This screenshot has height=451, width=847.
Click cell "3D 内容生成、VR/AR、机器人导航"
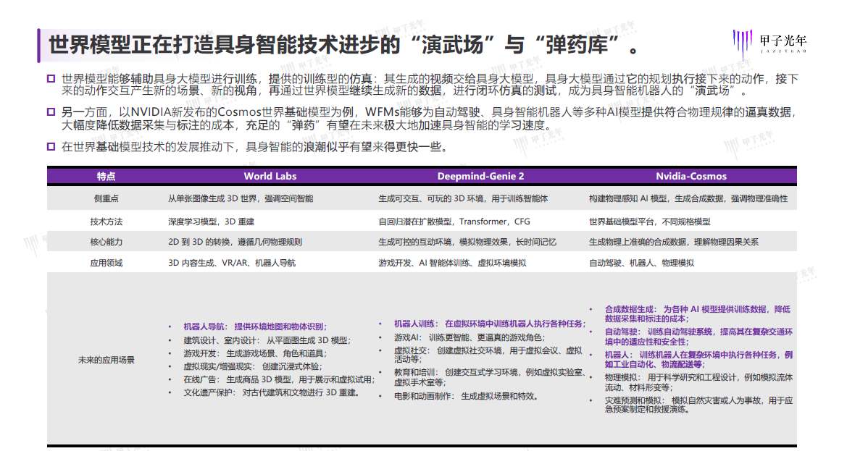pyautogui.click(x=232, y=264)
